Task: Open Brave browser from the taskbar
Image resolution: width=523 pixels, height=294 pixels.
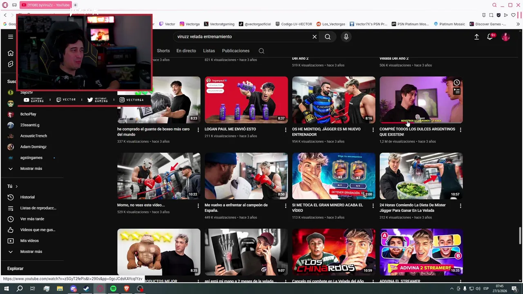Action: coord(127,289)
